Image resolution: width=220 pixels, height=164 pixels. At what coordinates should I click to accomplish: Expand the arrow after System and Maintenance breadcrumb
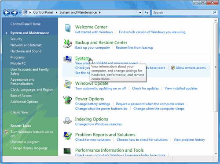pyautogui.click(x=100, y=13)
